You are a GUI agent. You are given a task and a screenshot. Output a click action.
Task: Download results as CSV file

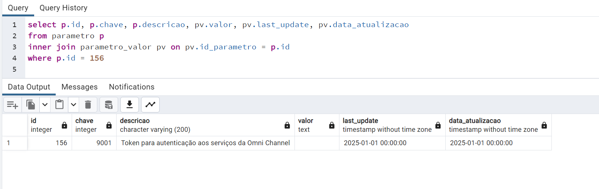click(x=130, y=105)
